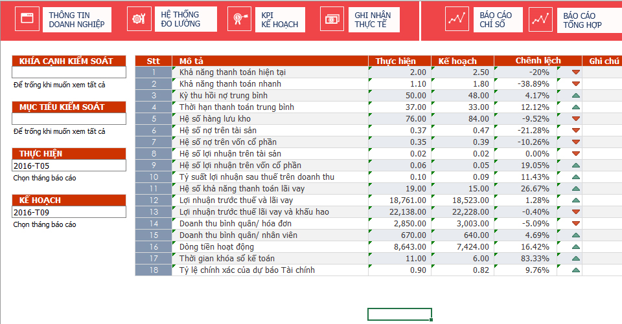Click the Ghi chú cell for row 3
The height and width of the screenshot is (324, 622).
tap(603, 96)
